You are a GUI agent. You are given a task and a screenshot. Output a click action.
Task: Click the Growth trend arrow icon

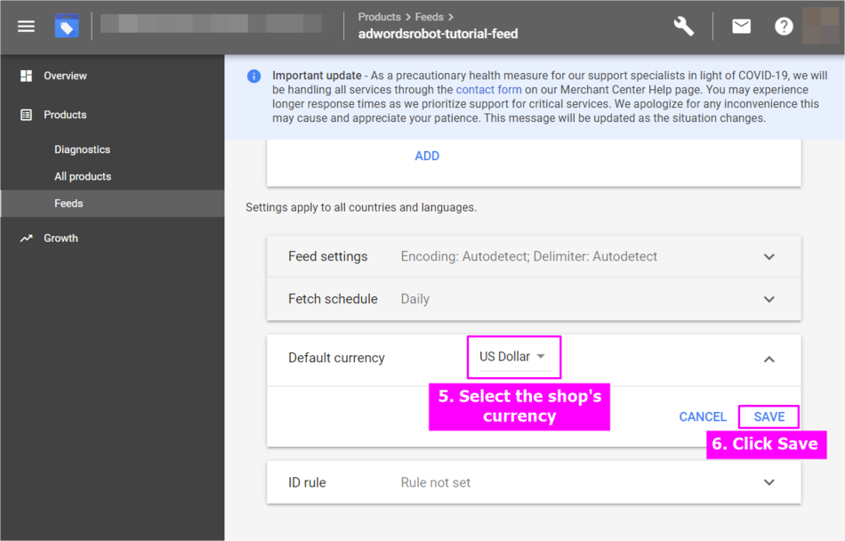point(27,238)
